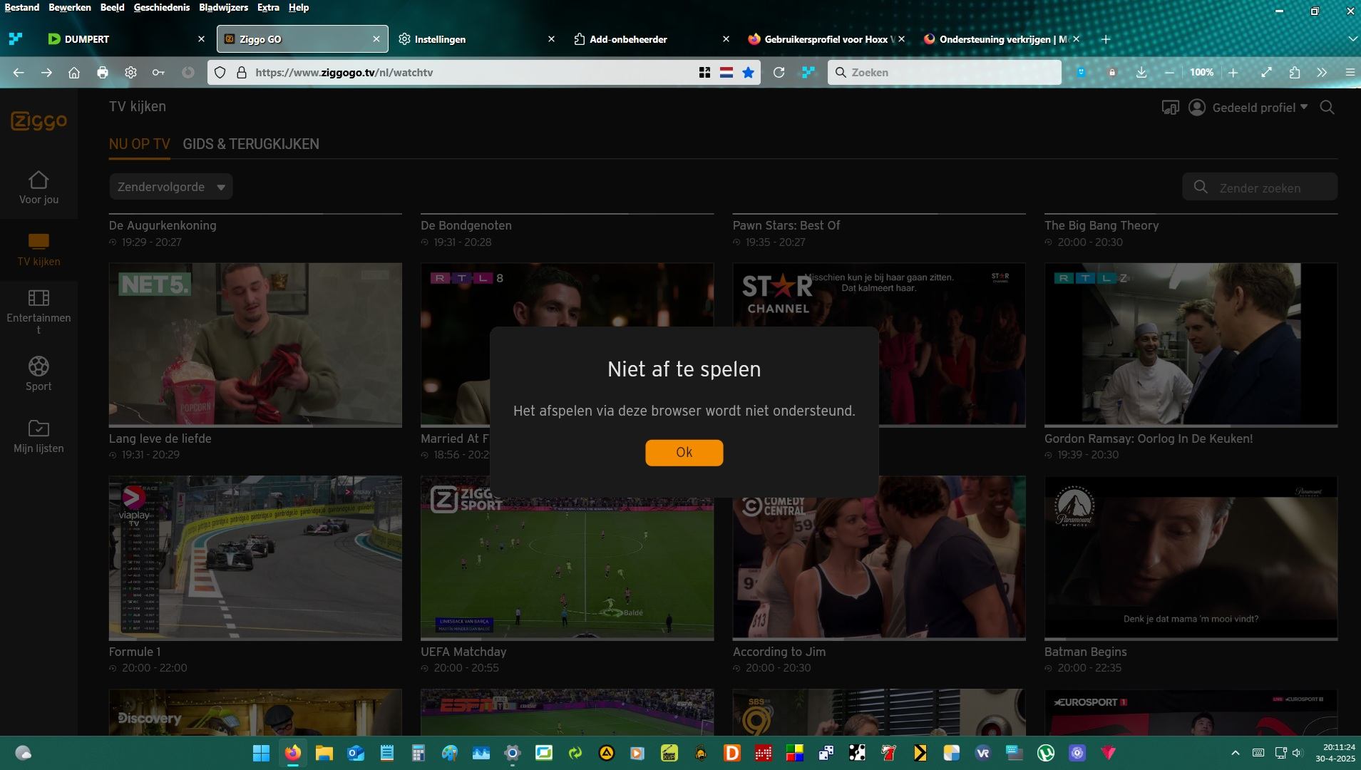Viewport: 1361px width, 770px height.
Task: Click the Zender zoeken search field
Action: (1260, 188)
